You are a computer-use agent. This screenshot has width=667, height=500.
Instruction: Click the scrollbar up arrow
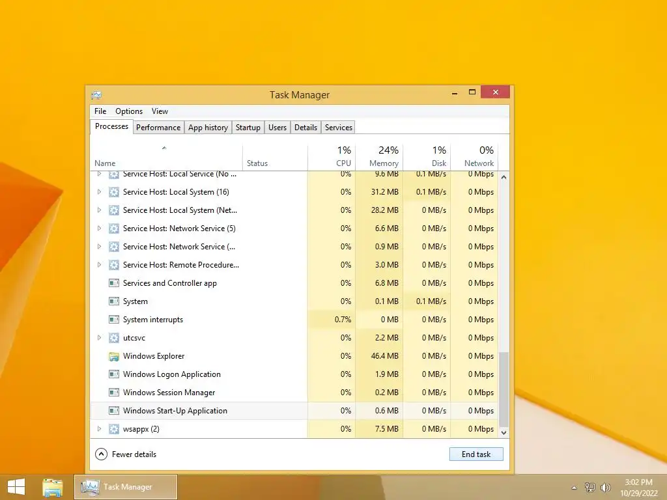(x=504, y=177)
